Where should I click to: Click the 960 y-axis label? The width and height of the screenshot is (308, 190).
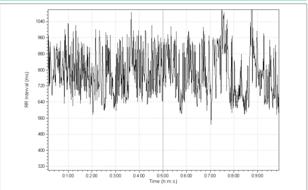pyautogui.click(x=41, y=37)
